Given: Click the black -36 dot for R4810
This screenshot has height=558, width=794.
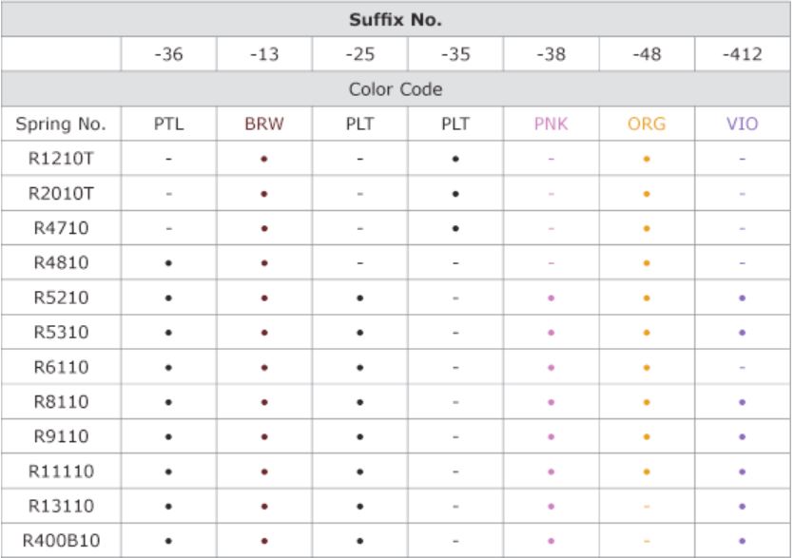Looking at the screenshot, I should click(x=168, y=263).
